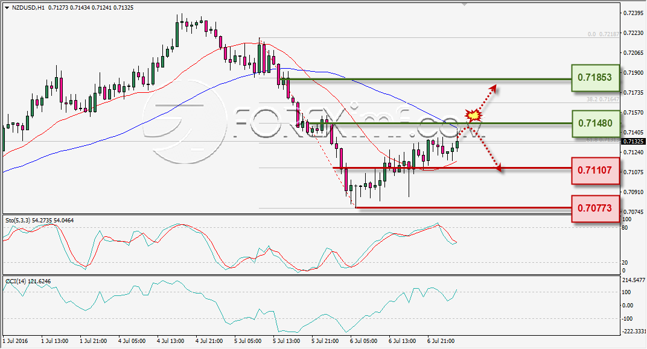647x349 pixels.
Task: Select the CCI(14) 121.6246 indicator label
Action: click(28, 281)
